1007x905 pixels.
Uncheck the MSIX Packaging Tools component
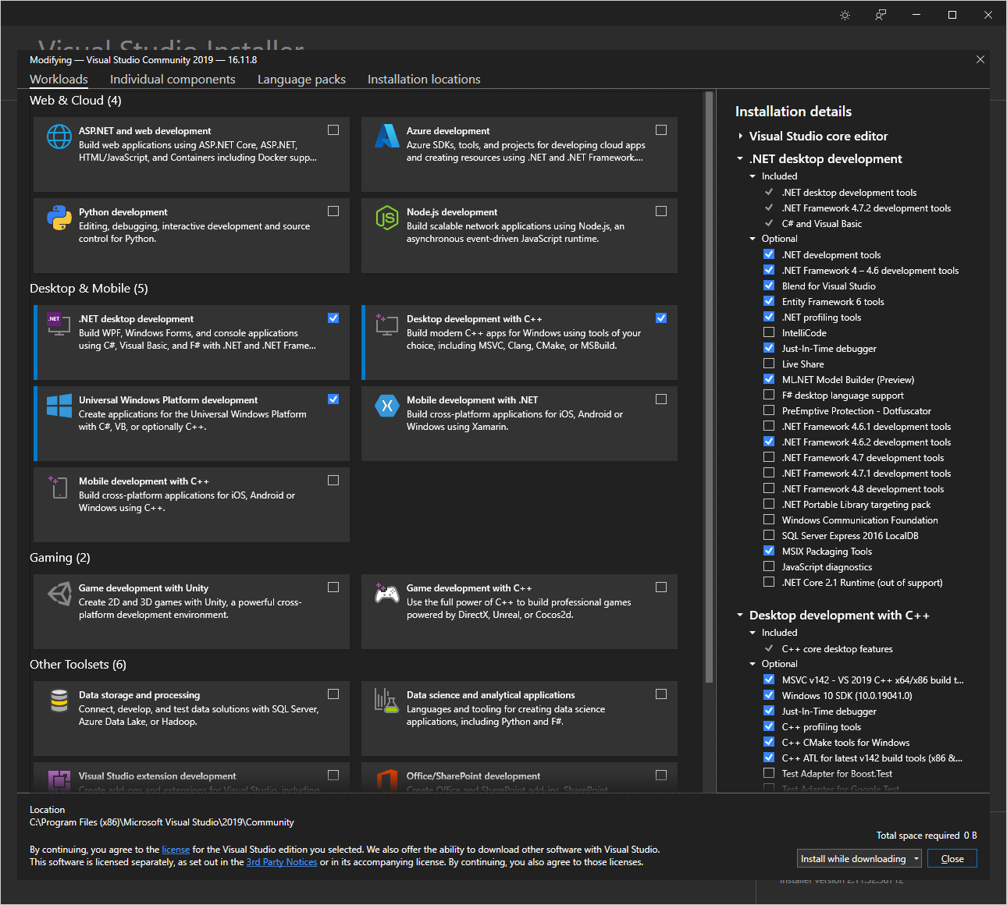point(769,551)
